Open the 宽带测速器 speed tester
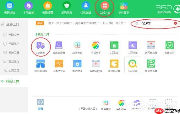 point(41,66)
